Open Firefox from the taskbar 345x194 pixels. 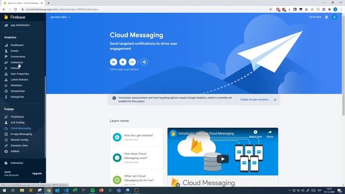pos(101,190)
